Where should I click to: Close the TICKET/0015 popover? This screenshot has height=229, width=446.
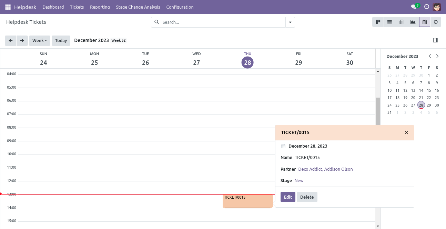click(406, 132)
